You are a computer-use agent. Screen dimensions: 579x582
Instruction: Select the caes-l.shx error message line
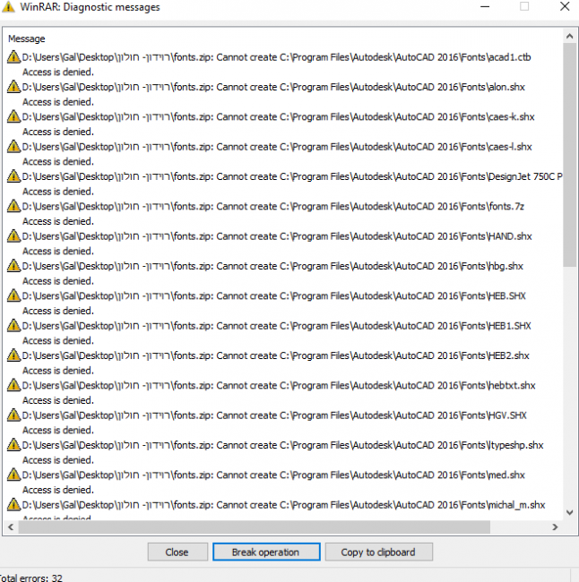pos(277,147)
